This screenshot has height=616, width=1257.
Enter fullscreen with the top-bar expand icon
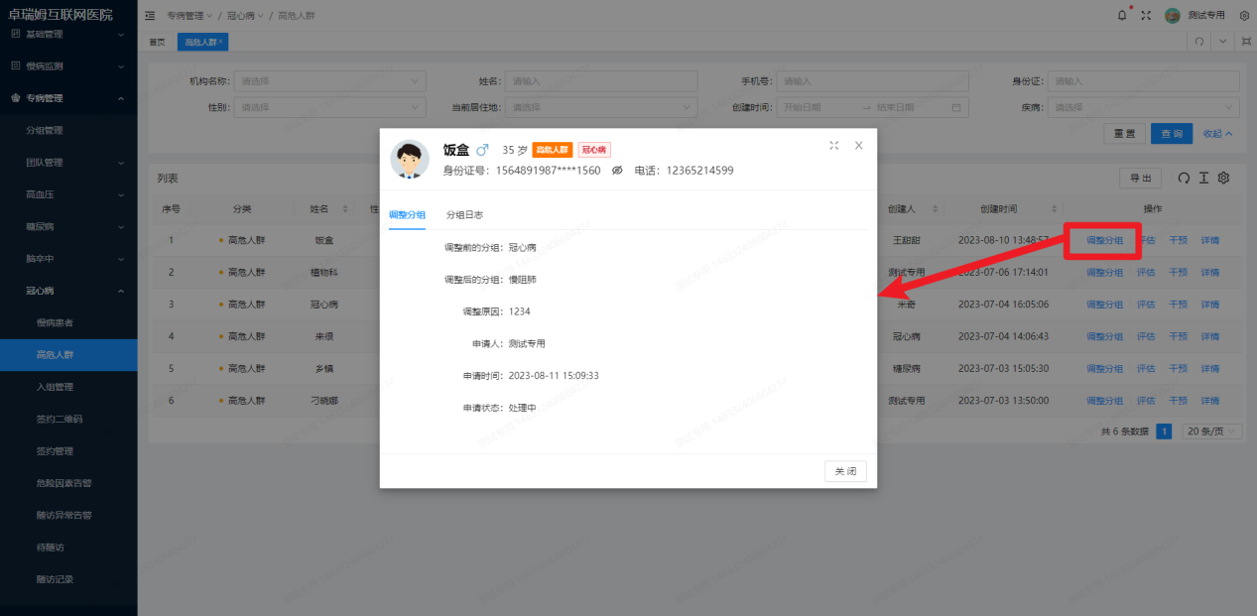click(1146, 16)
